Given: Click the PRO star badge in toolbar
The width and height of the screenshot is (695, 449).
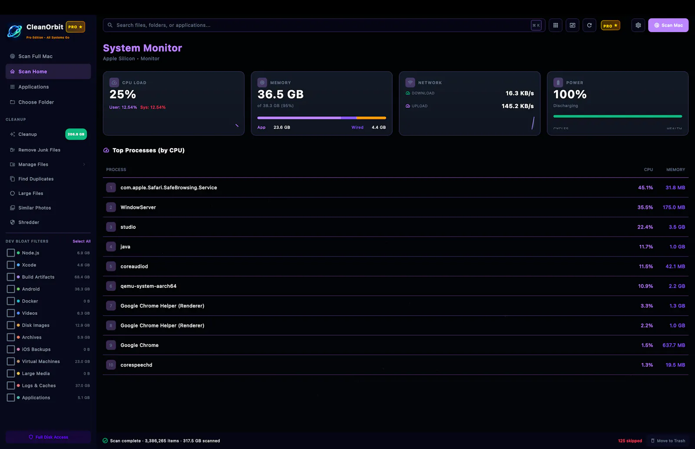Looking at the screenshot, I should 610,26.
